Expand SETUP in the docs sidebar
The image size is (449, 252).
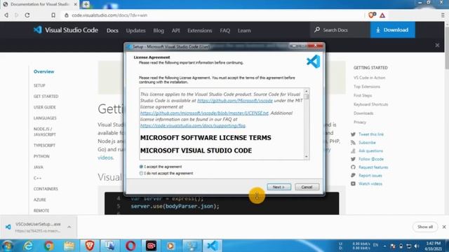pos(39,85)
